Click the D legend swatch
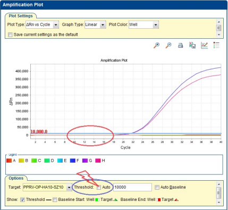The height and width of the screenshot is (210, 228). coord(47,161)
